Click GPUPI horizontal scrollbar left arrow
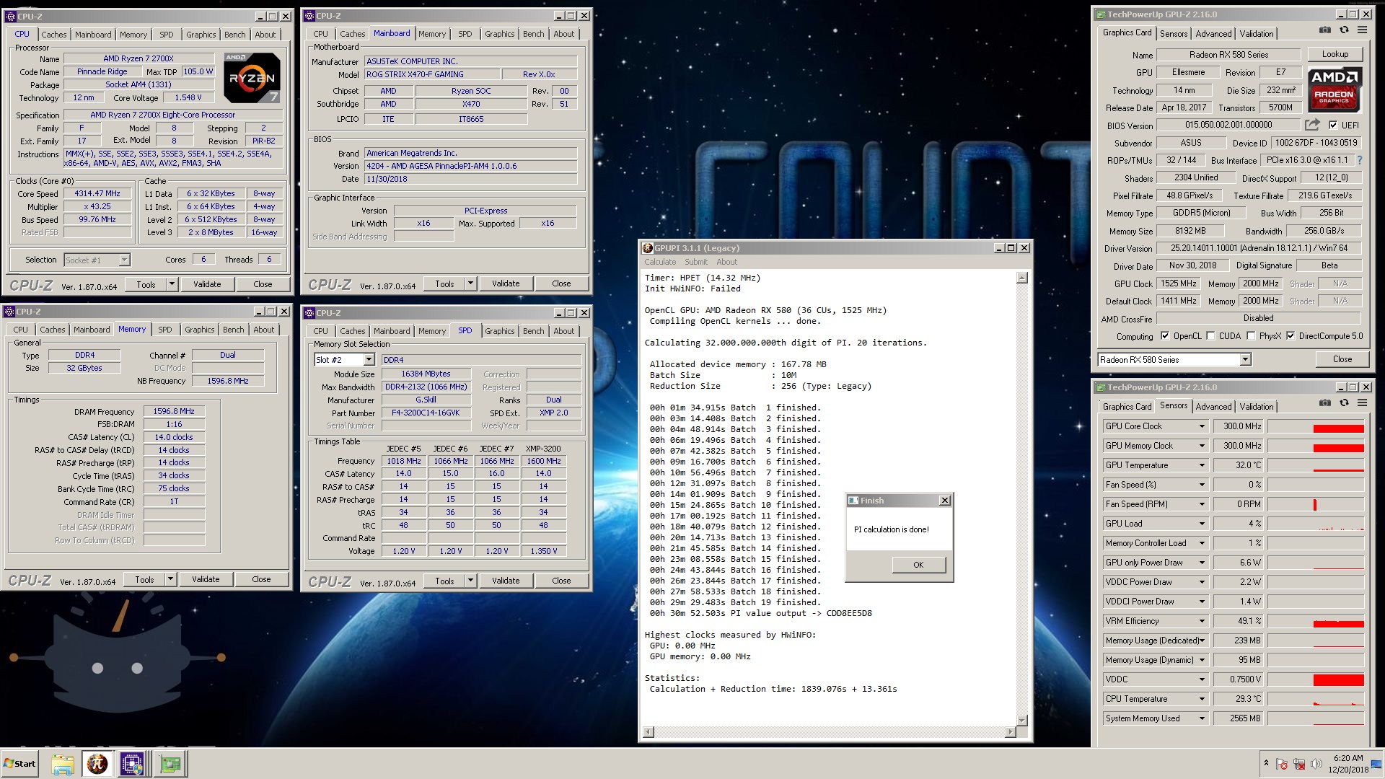 648,732
